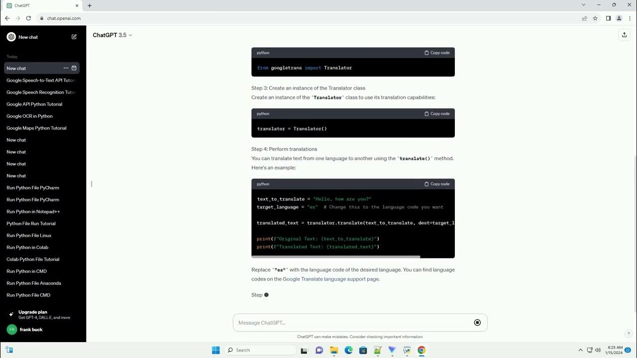Open the frank buck account menu
The image size is (637, 358).
click(43, 330)
